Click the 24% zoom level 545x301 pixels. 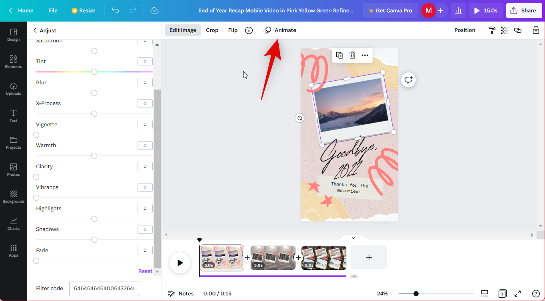coord(382,293)
